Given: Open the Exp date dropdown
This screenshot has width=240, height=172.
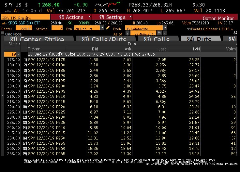Looking at the screenshot, I should tap(103, 28).
